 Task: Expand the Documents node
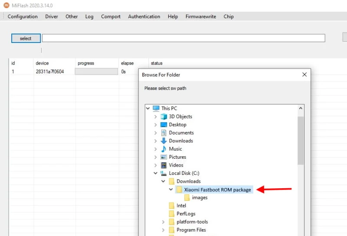pyautogui.click(x=156, y=133)
